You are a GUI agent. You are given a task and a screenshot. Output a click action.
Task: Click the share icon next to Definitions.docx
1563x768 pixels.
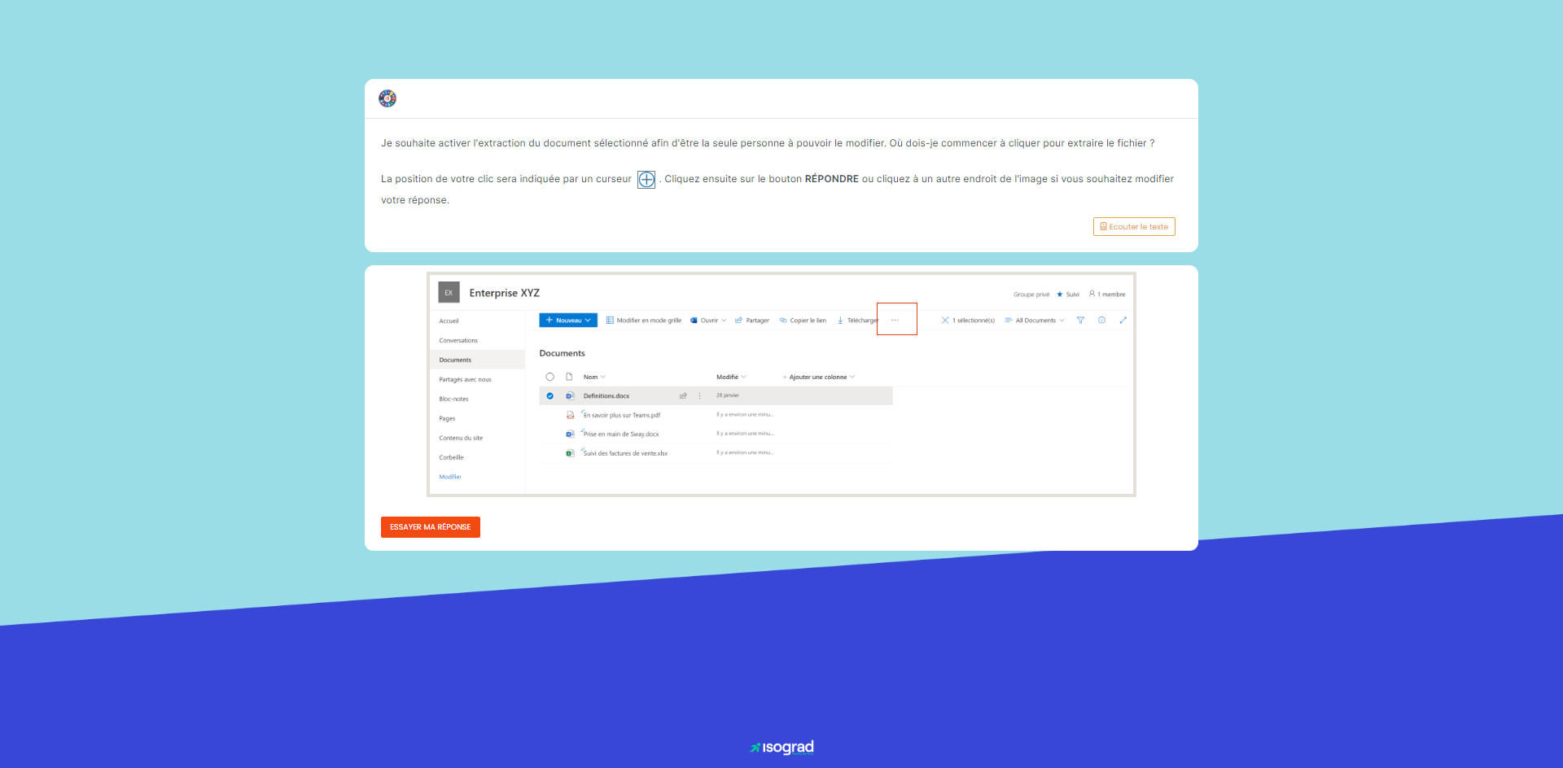683,395
